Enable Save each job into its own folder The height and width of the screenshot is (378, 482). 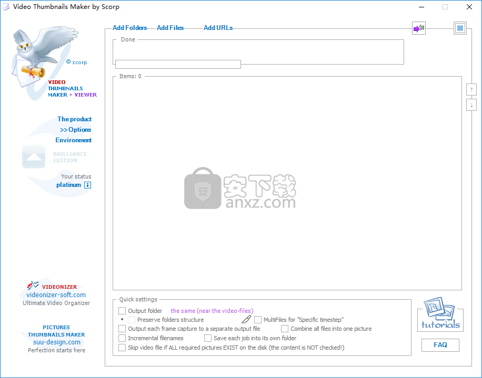(x=208, y=338)
